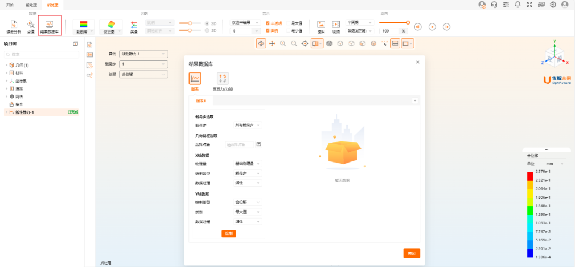This screenshot has height=267, width=575.
Task: Click the share-nodes icon in side strip
Action: tap(89, 75)
